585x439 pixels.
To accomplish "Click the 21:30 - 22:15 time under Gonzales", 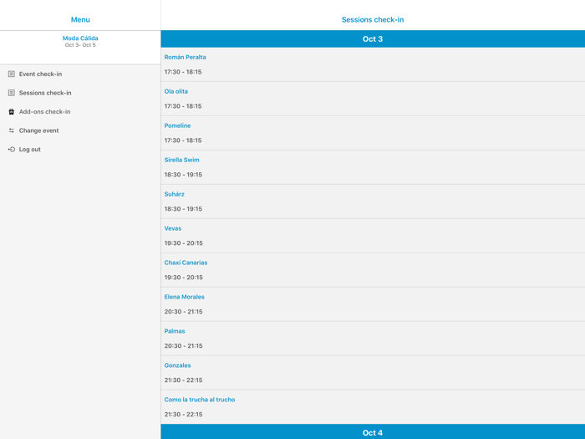I will [184, 380].
